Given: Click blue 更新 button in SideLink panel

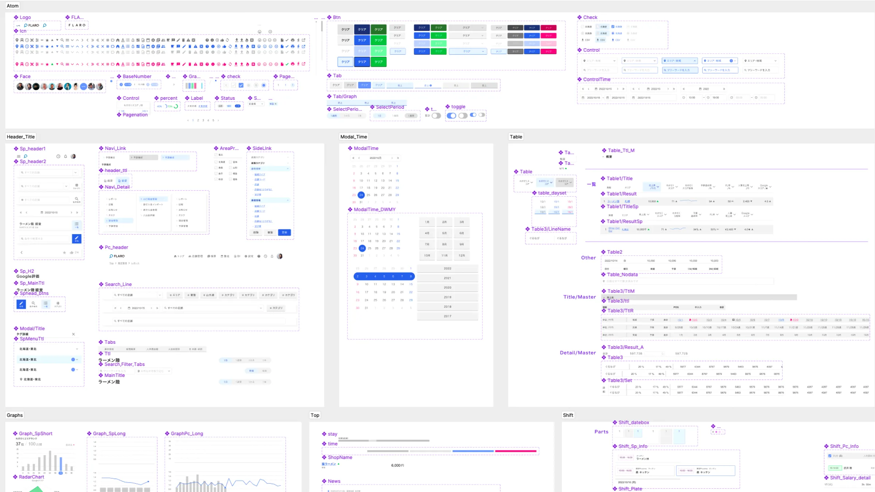Looking at the screenshot, I should 284,232.
